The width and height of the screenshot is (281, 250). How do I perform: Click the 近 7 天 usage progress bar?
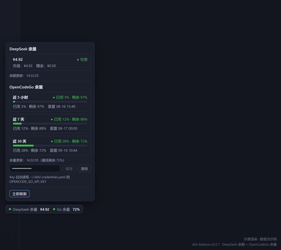[x=50, y=124]
